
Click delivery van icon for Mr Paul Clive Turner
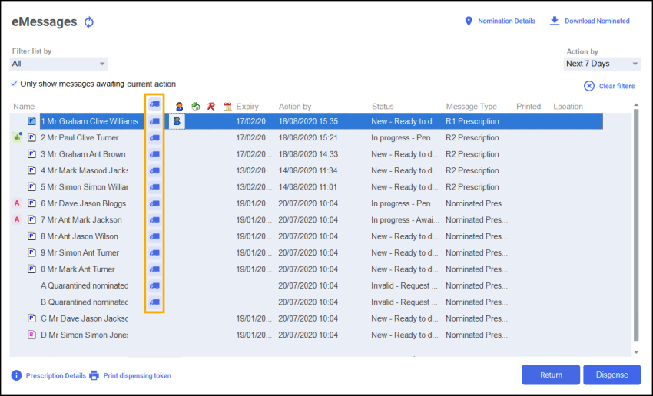click(x=154, y=138)
